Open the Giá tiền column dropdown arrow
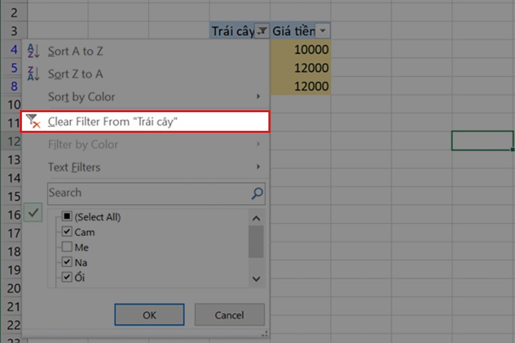This screenshot has width=515, height=343. pyautogui.click(x=323, y=31)
